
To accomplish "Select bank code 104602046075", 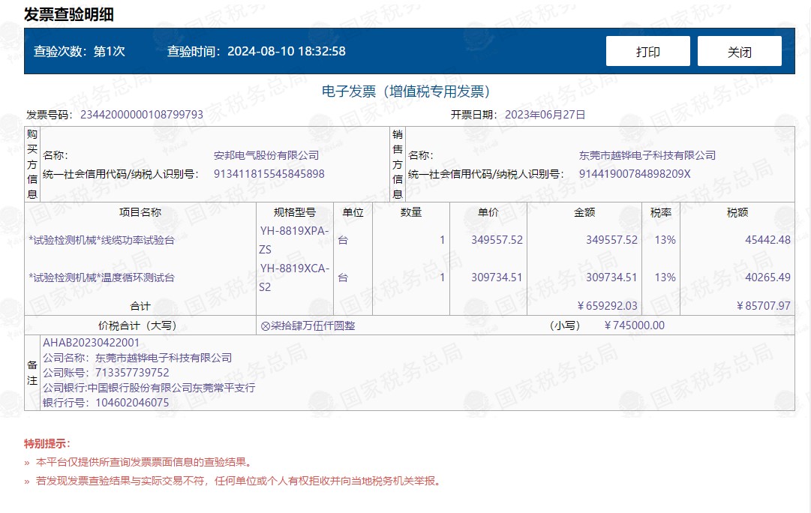I will coord(132,402).
